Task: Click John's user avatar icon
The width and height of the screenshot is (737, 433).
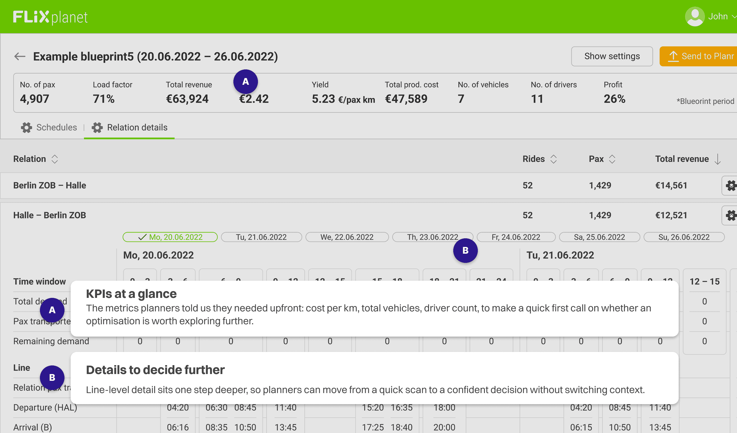Action: pos(695,17)
